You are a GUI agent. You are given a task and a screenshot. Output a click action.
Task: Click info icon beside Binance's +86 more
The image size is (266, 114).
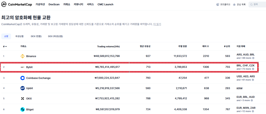point(253,58)
